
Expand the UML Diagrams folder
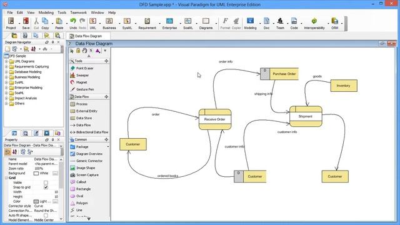6,61
